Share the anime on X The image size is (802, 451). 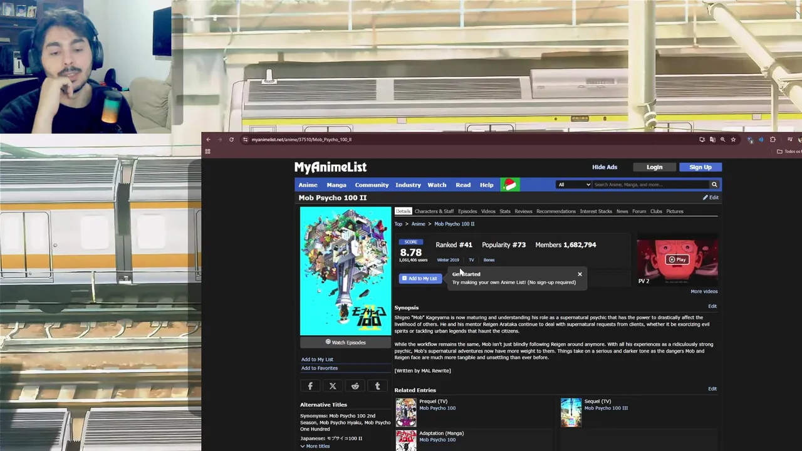click(x=333, y=386)
